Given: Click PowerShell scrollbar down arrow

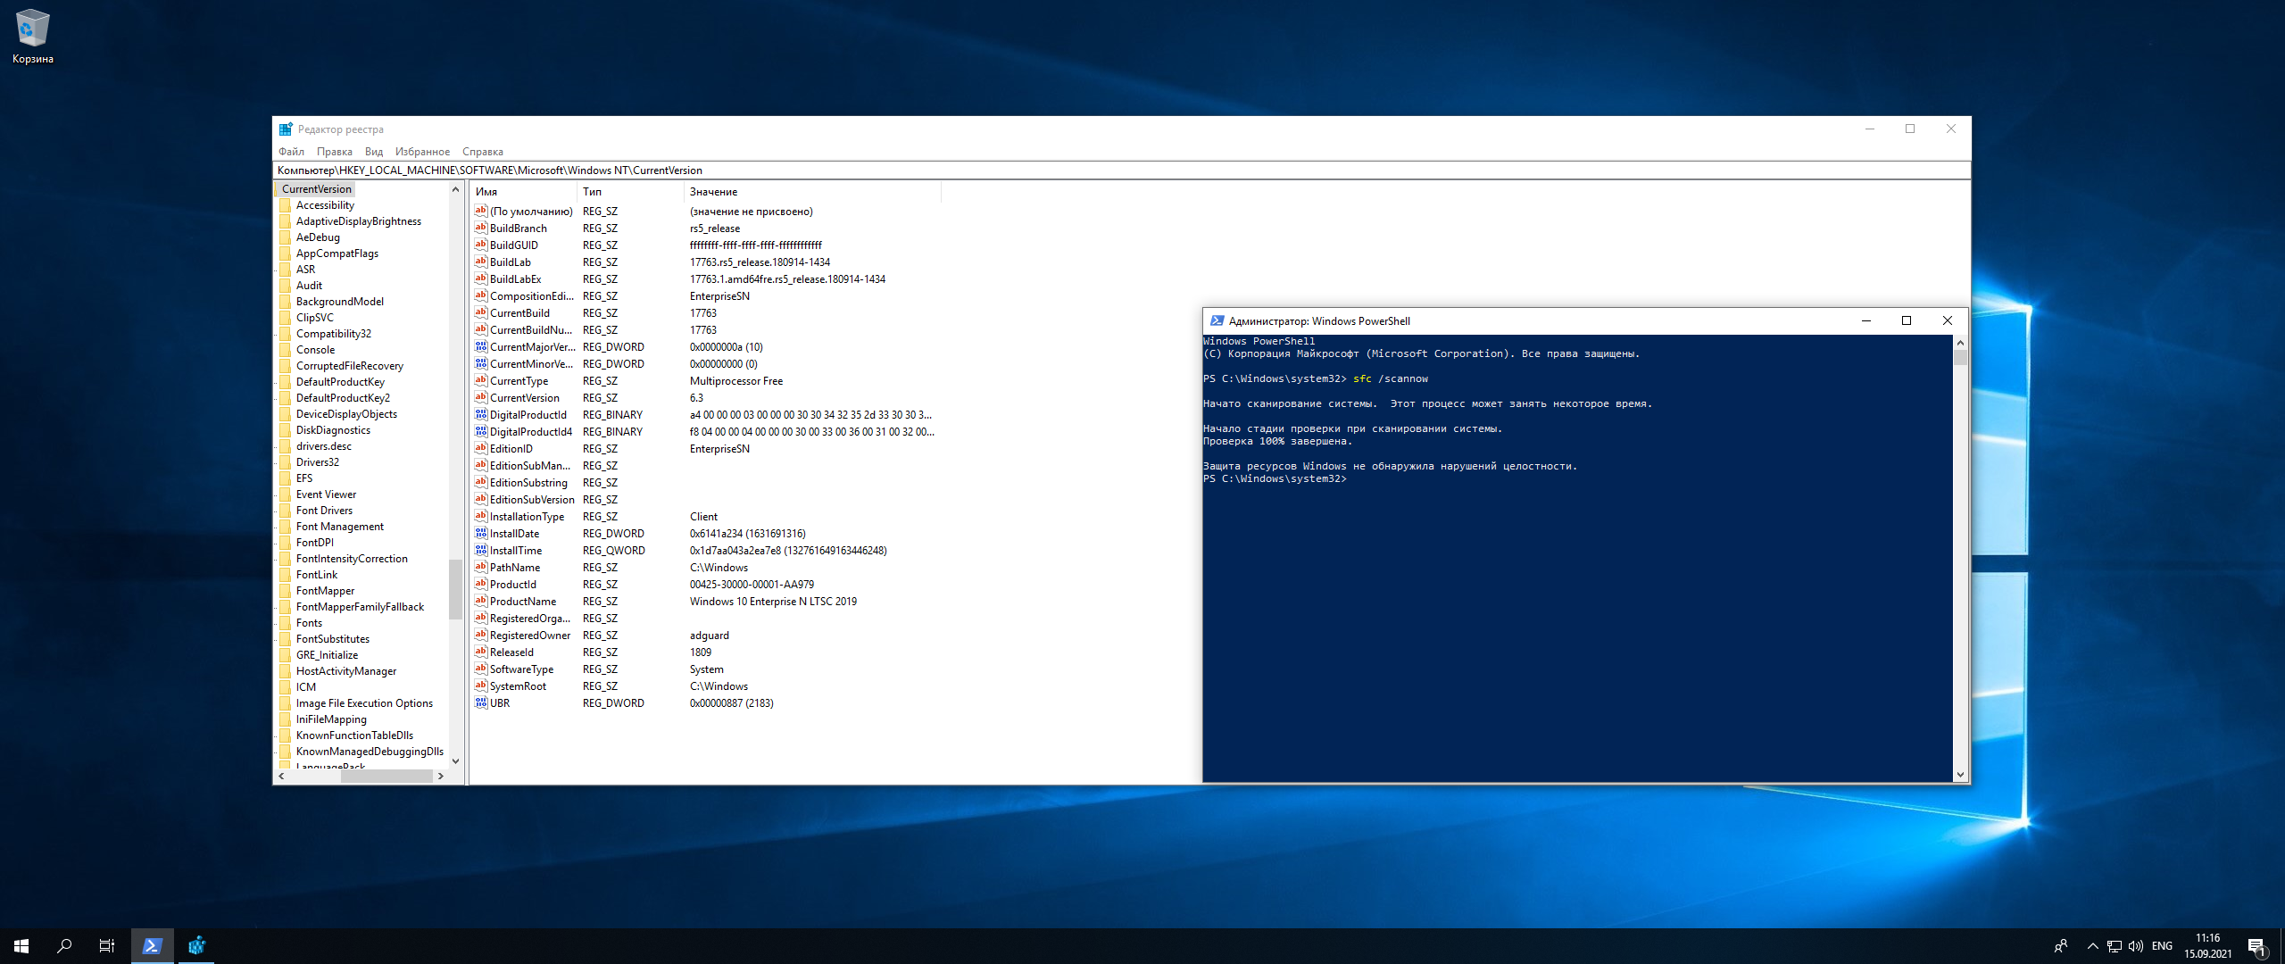Looking at the screenshot, I should [x=1960, y=775].
